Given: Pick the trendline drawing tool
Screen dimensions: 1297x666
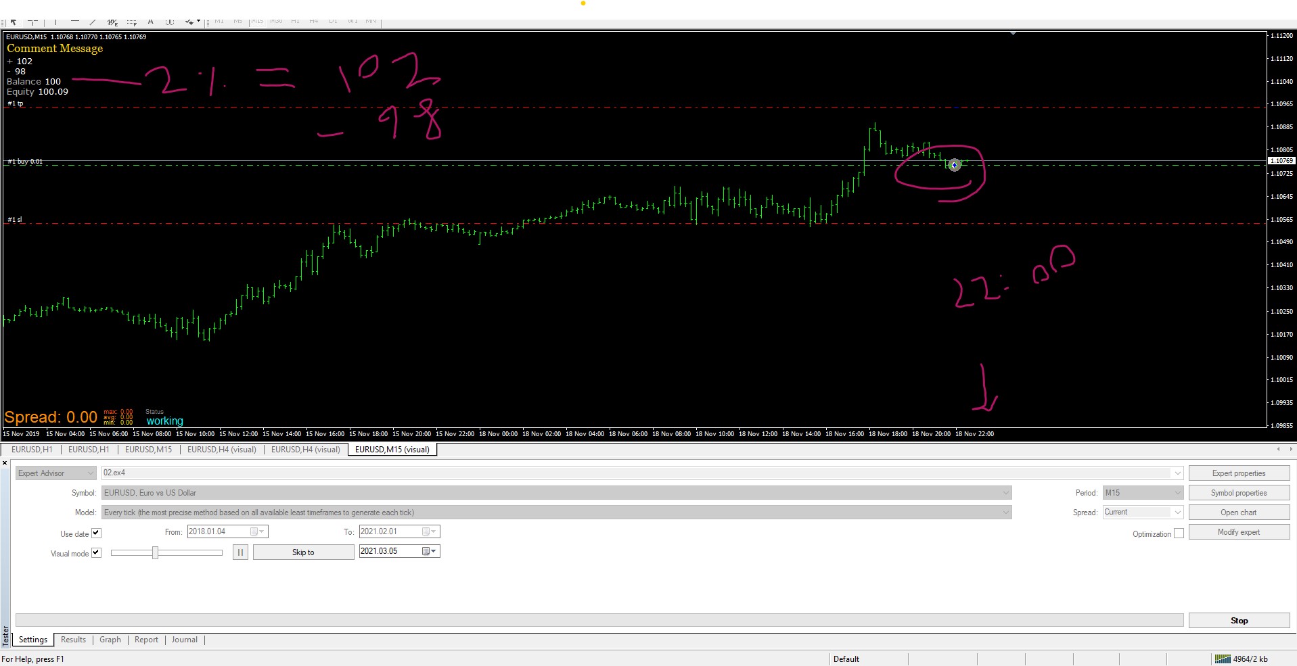Looking at the screenshot, I should pos(93,22).
